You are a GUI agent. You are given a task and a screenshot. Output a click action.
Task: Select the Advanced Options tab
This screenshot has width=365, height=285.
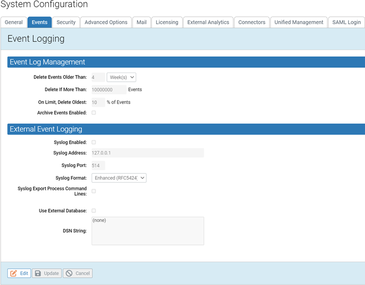[105, 22]
